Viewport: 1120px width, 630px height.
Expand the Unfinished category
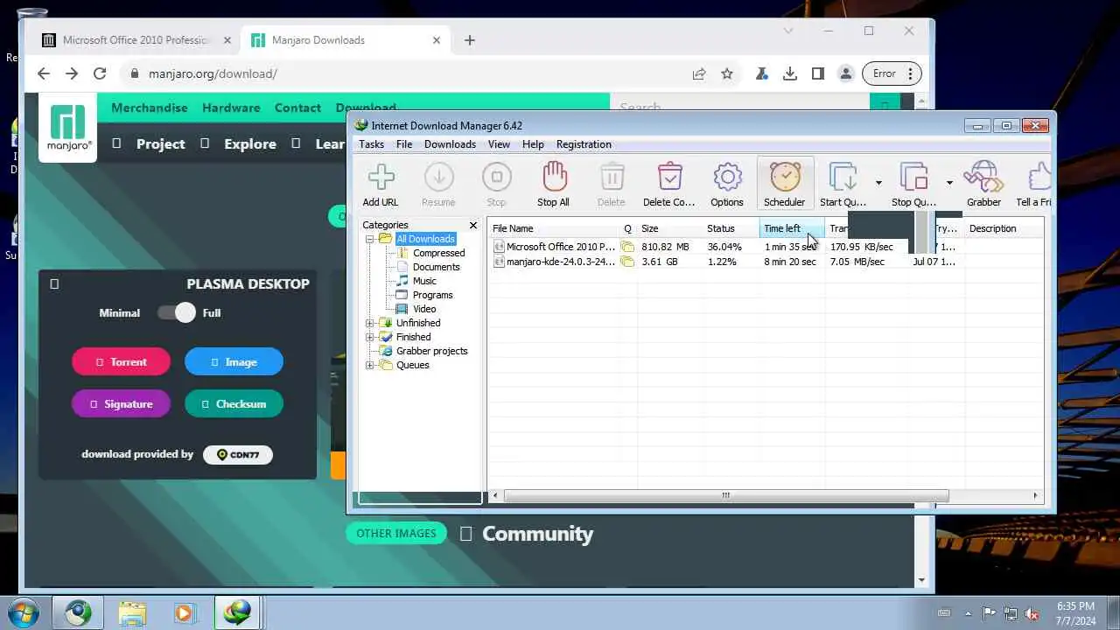click(370, 323)
